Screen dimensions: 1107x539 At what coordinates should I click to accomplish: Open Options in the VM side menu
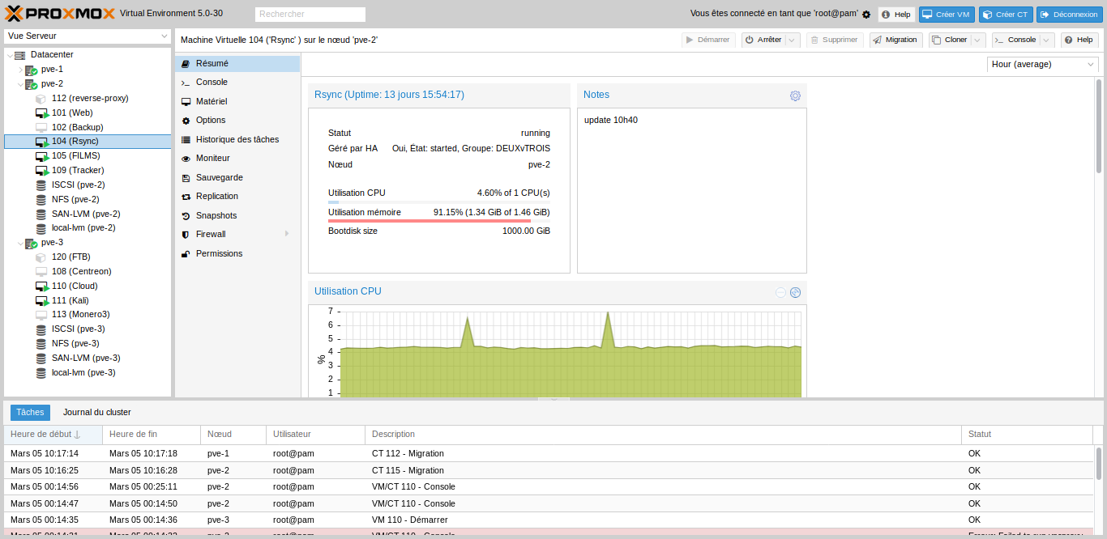pyautogui.click(x=237, y=121)
